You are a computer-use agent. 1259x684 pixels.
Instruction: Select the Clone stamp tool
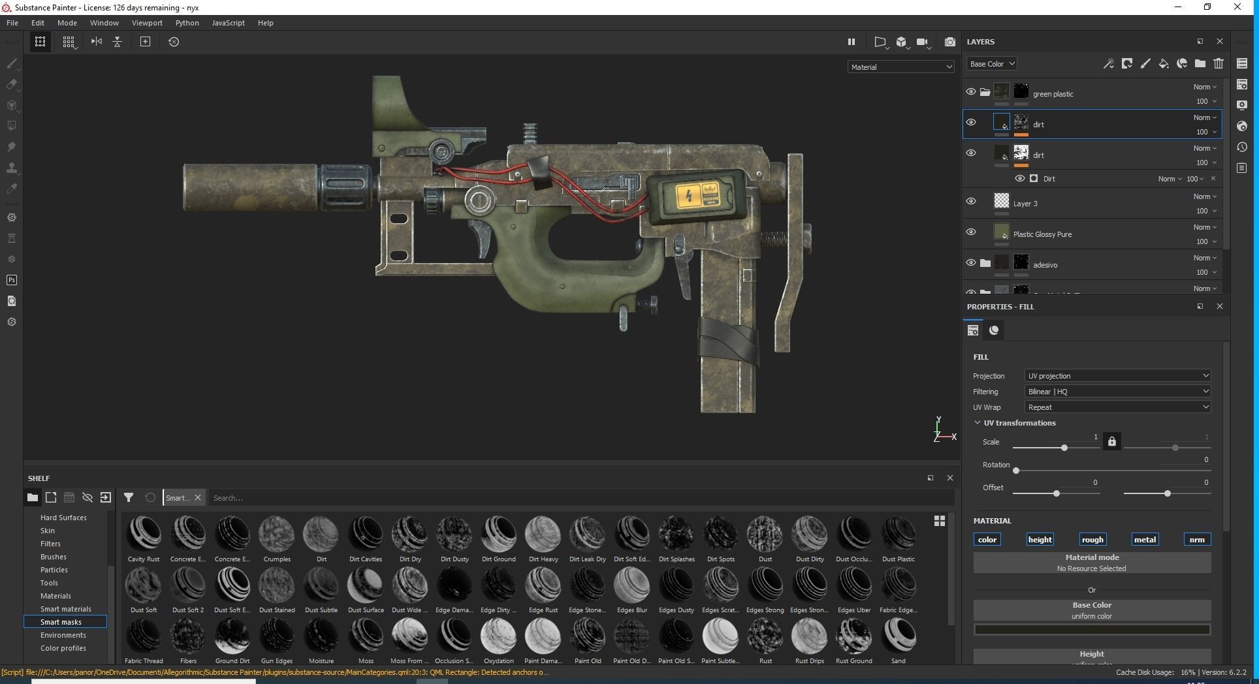[12, 168]
